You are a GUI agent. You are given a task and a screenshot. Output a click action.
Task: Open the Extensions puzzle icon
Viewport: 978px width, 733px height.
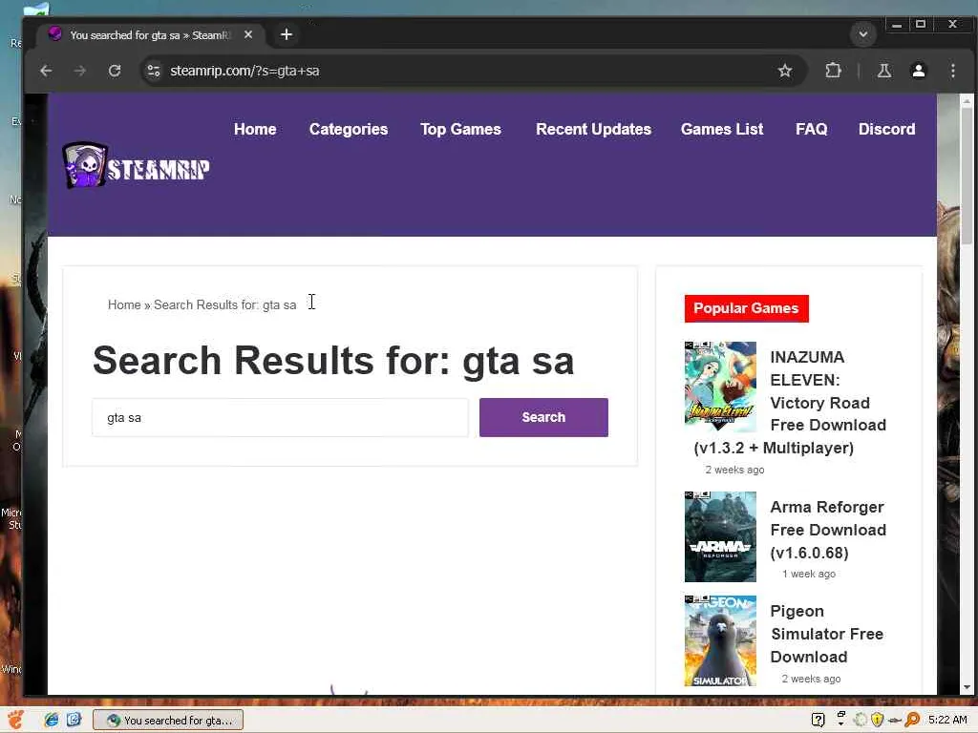(833, 71)
